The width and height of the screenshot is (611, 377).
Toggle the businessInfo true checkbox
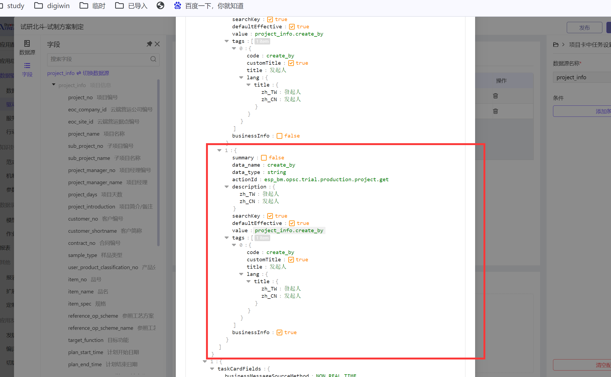pos(279,333)
